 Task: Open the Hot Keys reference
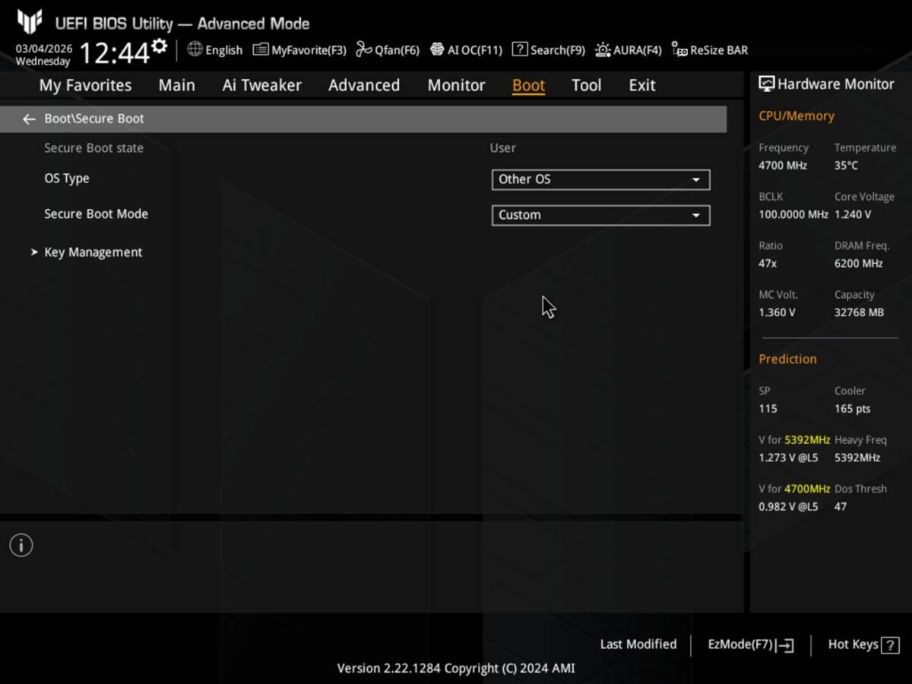[863, 644]
